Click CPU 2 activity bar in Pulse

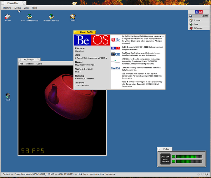tap(189, 161)
